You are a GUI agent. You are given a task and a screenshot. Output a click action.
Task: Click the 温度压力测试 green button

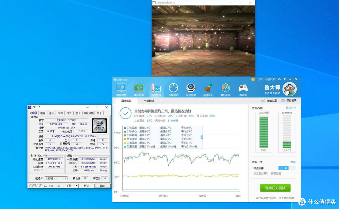(x=275, y=188)
